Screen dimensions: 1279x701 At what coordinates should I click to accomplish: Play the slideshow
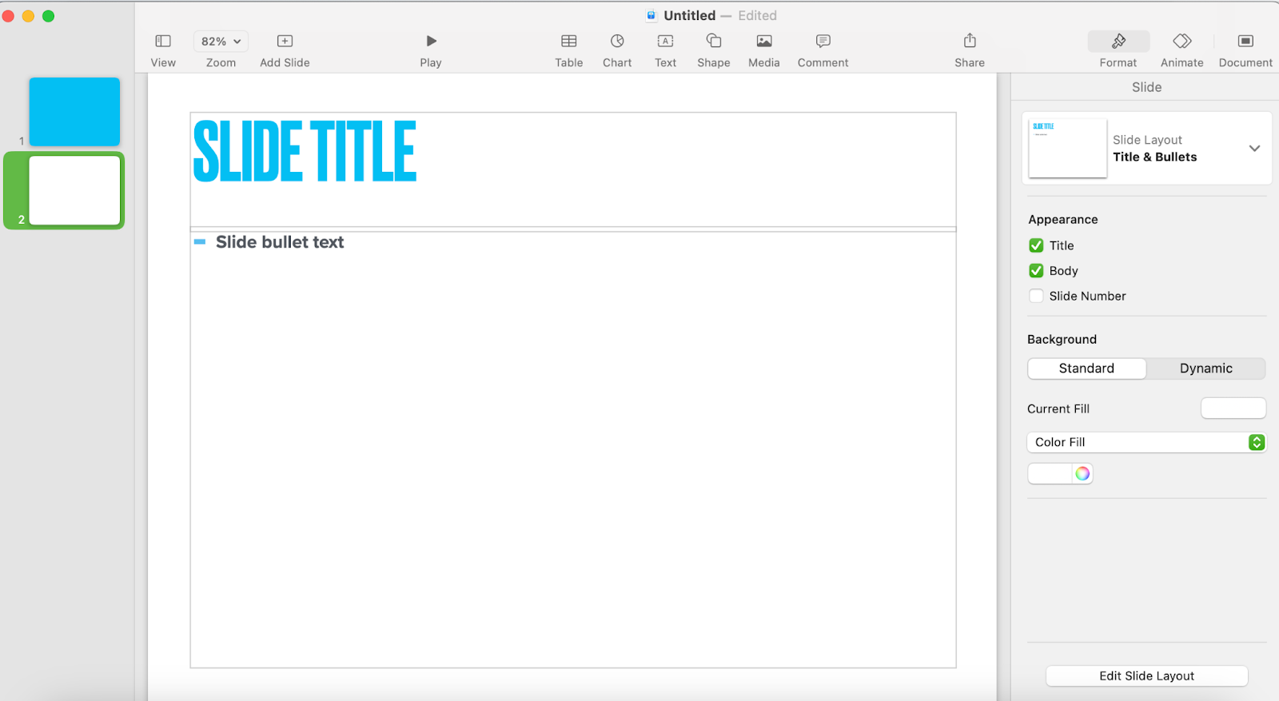(431, 42)
